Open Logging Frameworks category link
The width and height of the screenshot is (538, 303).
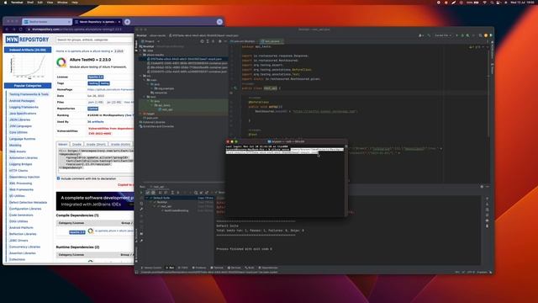(24, 107)
